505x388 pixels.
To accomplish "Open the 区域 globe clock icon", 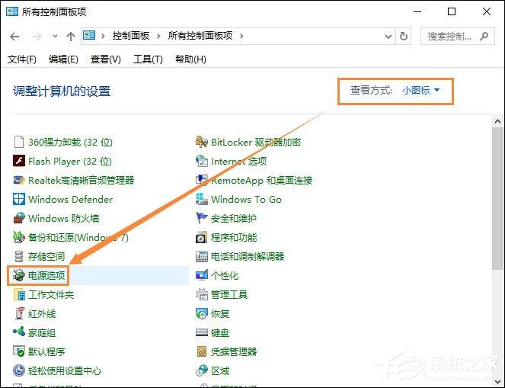I will pyautogui.click(x=202, y=370).
